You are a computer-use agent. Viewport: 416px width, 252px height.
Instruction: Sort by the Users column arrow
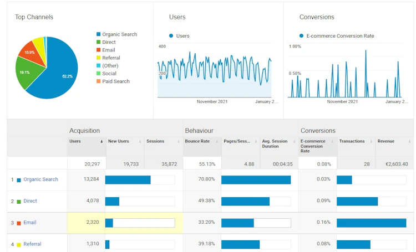click(102, 141)
